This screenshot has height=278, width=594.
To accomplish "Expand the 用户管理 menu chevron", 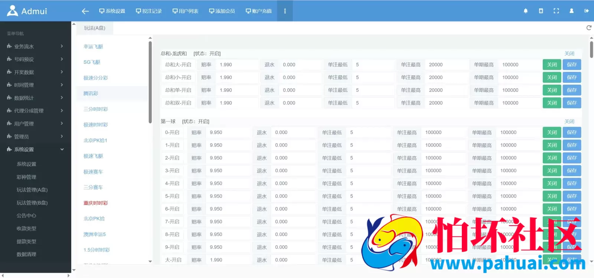I will (62, 123).
